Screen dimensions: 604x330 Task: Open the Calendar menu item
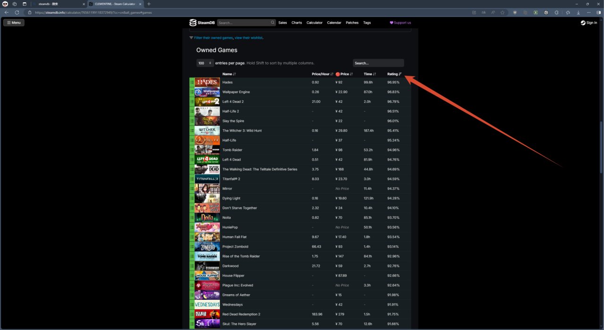(x=334, y=23)
